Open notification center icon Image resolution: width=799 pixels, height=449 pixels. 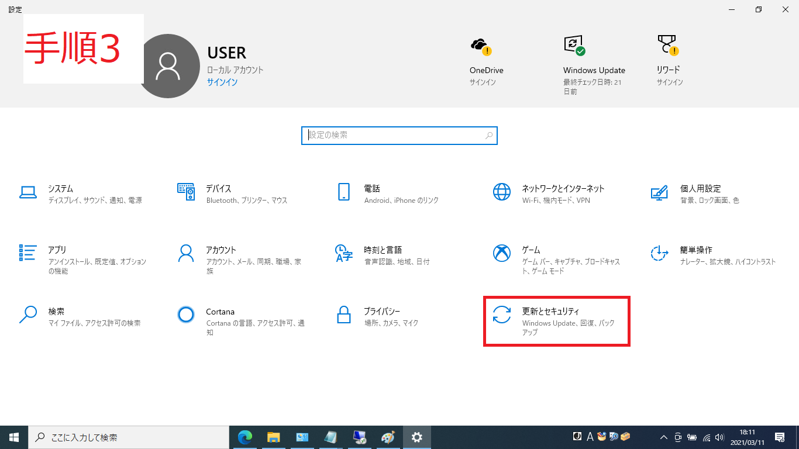pos(780,437)
